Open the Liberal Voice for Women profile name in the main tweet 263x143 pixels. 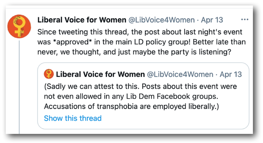coord(82,20)
